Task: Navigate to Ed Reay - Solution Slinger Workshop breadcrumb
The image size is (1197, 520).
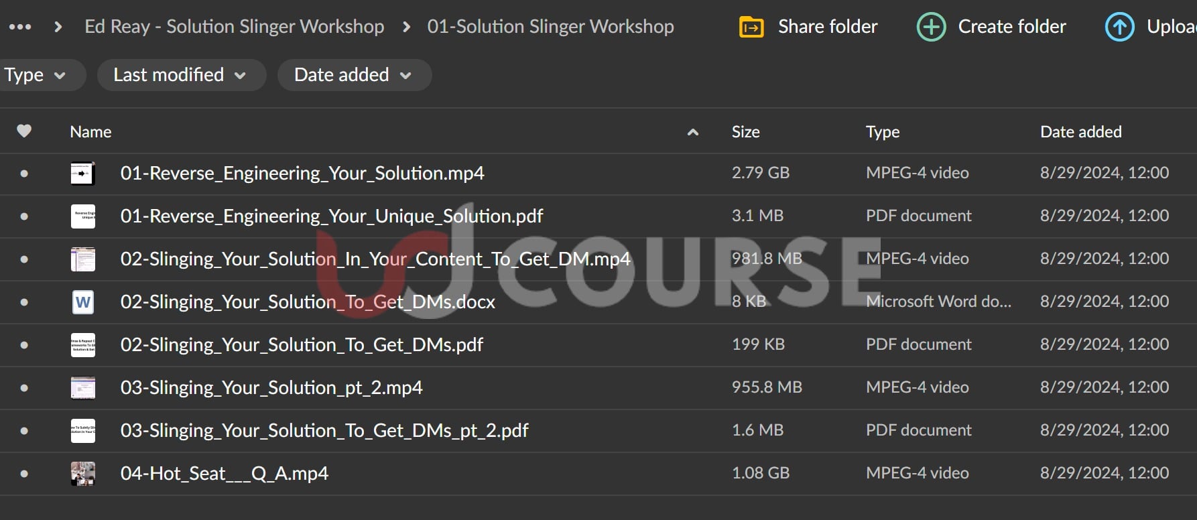Action: 234,26
